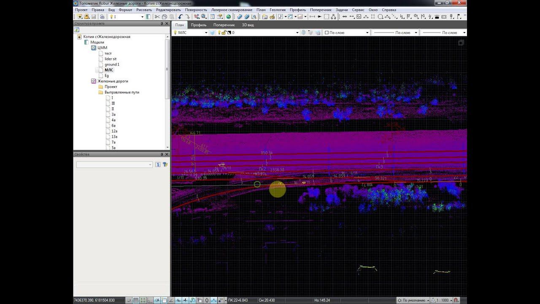Click the refresh icon in project structure panel
Image resolution: width=540 pixels, height=304 pixels.
click(77, 30)
